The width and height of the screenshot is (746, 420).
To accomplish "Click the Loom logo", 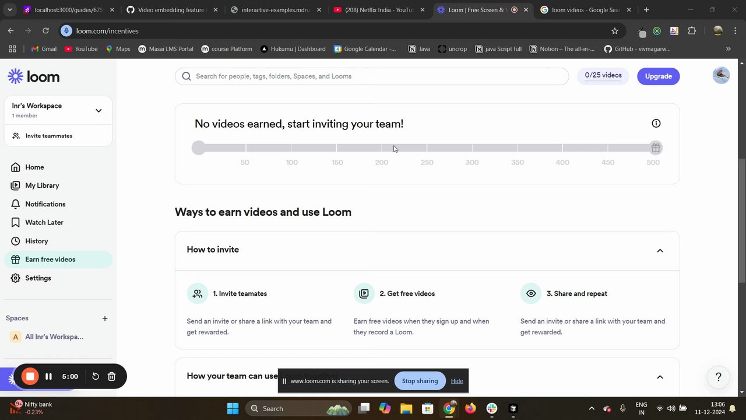I will (34, 76).
